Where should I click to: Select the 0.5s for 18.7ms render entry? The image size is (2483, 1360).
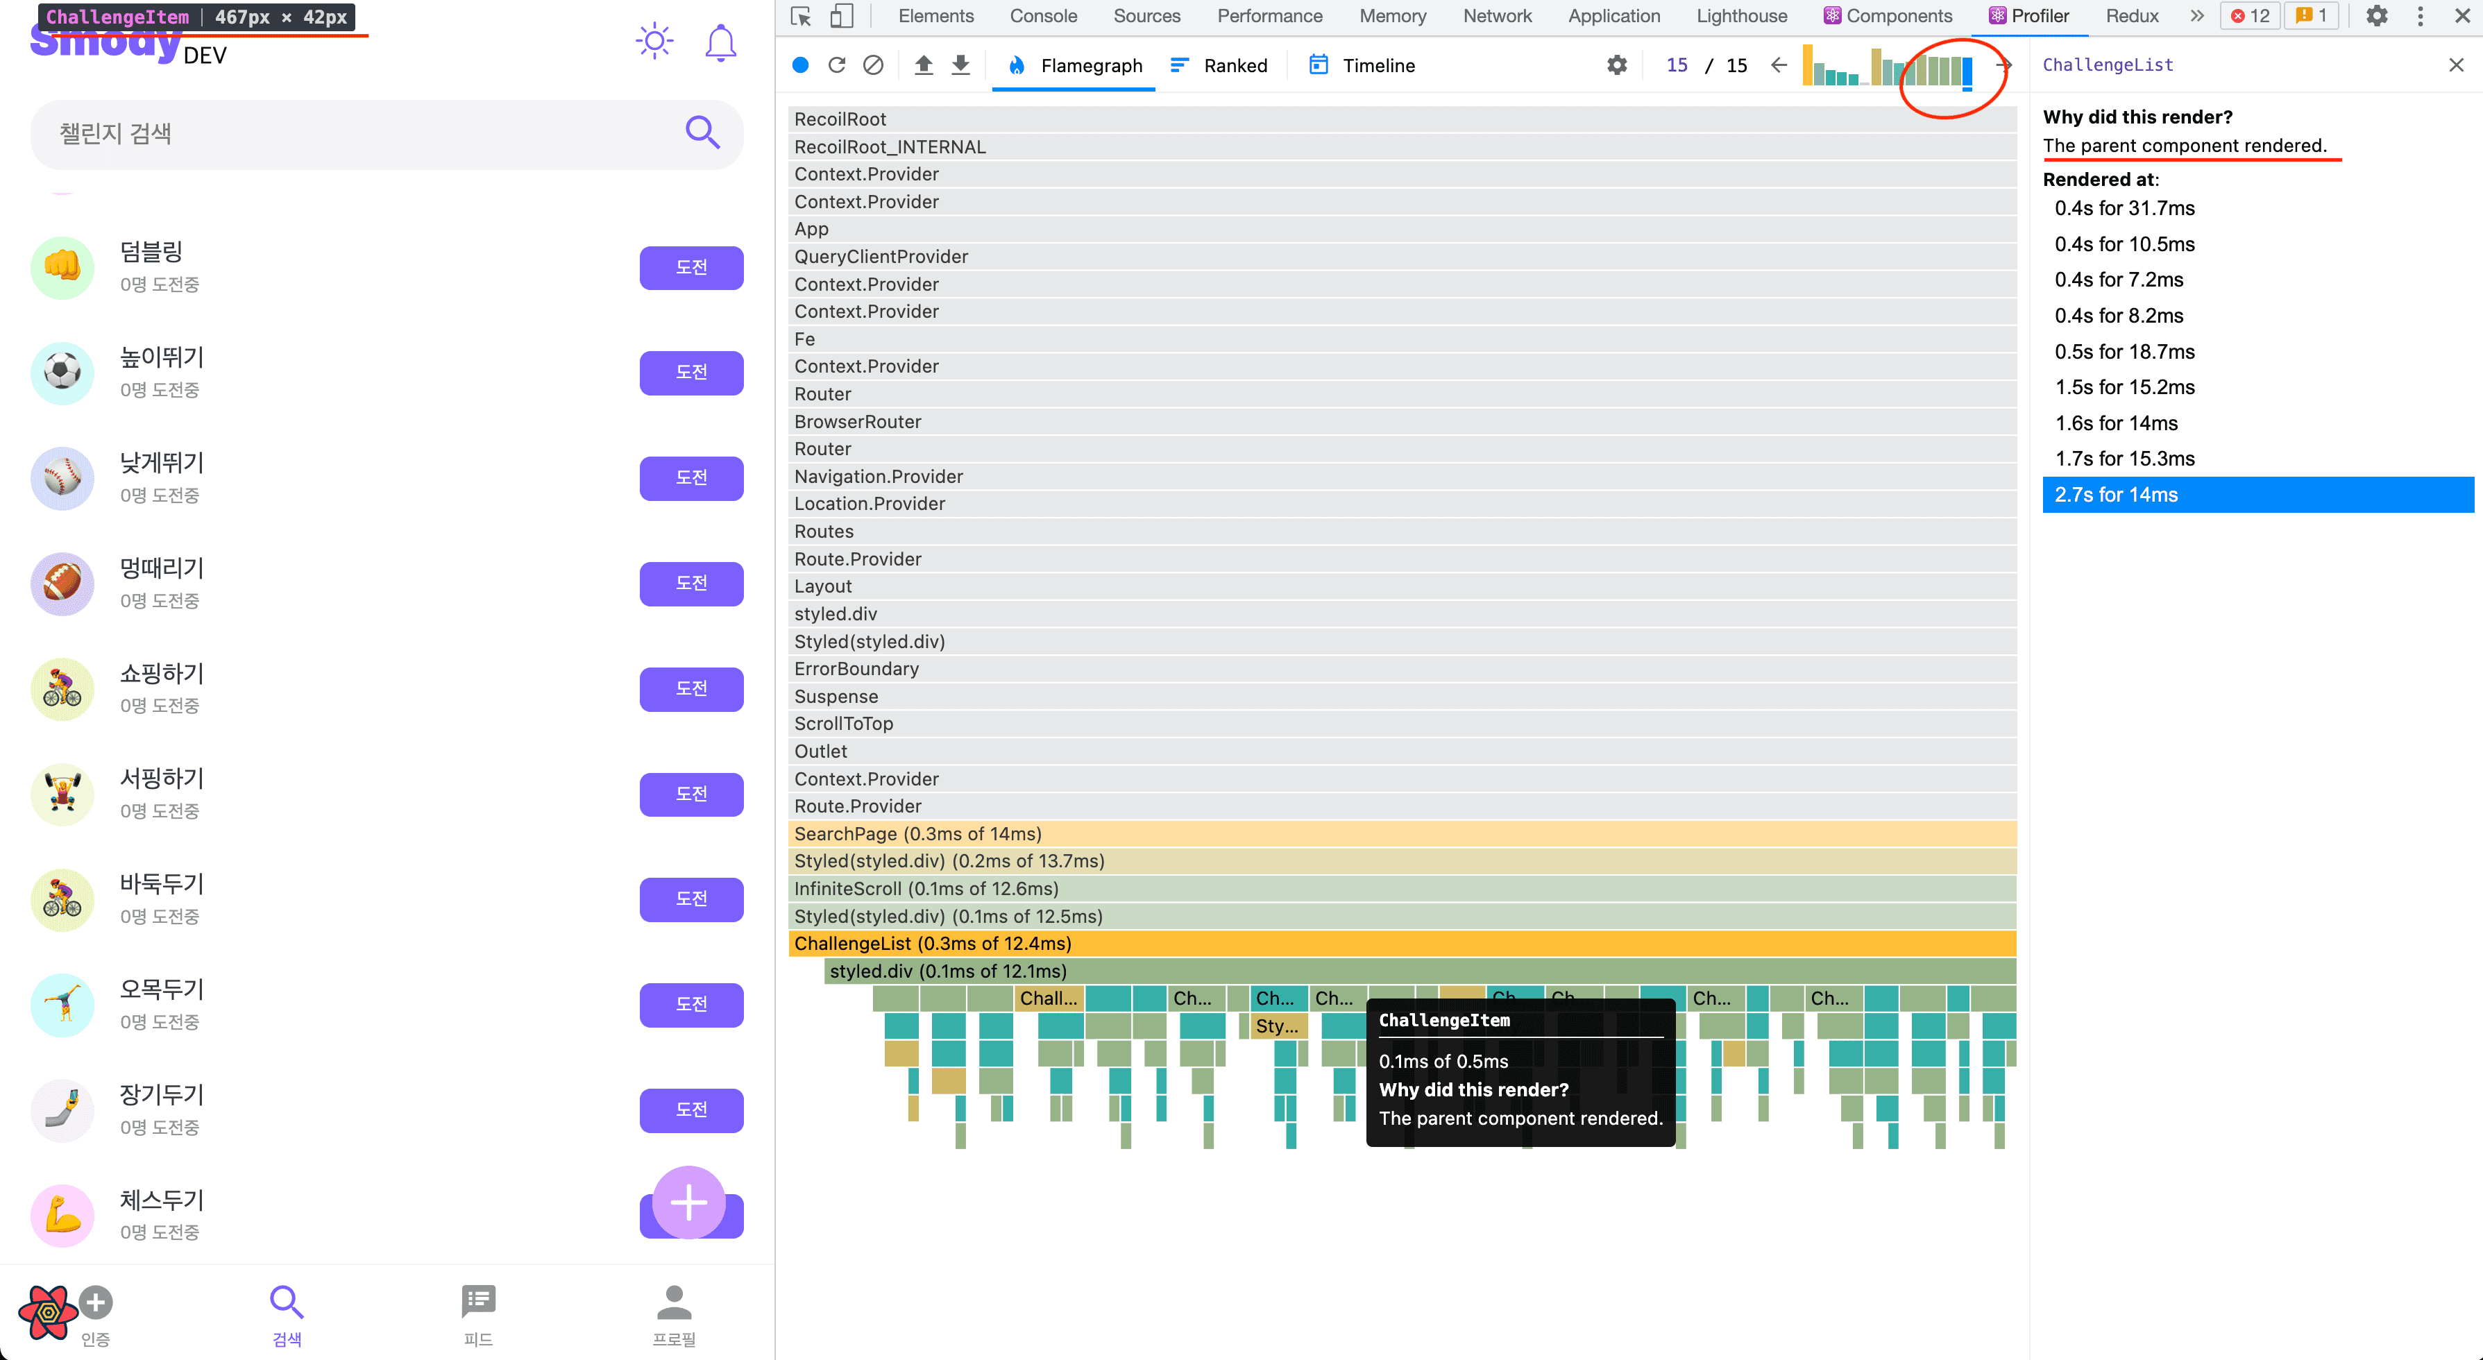(2124, 351)
